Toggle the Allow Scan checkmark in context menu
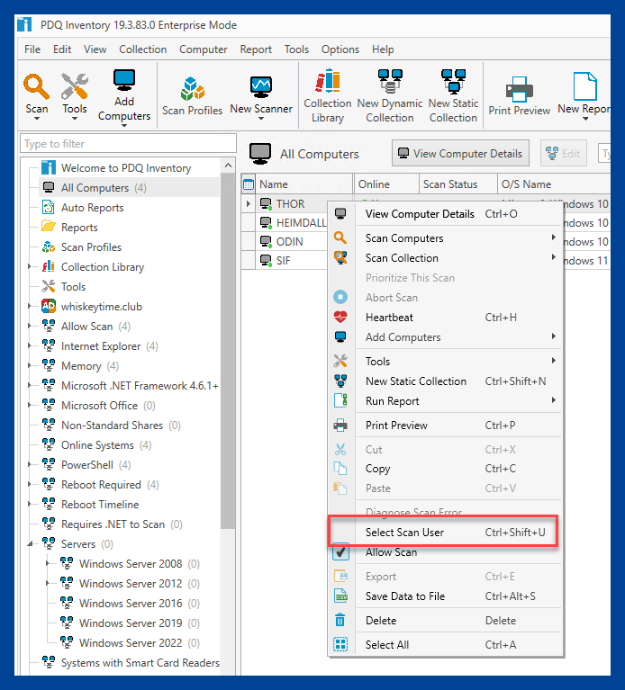625x690 pixels. [340, 551]
